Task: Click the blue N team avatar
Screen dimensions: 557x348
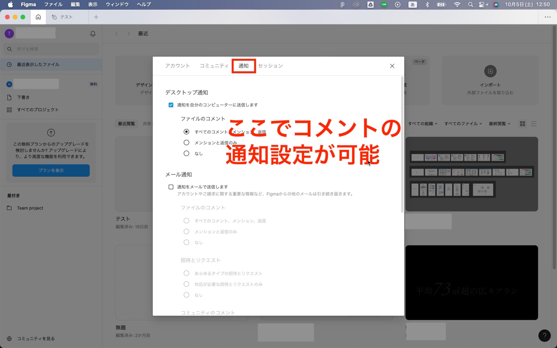Action: 9,84
